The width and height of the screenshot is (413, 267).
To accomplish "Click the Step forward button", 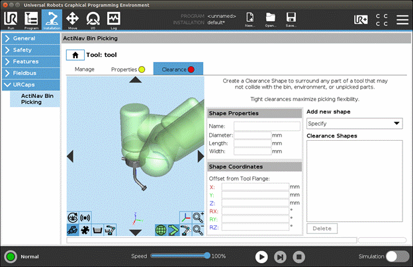I will (x=280, y=256).
